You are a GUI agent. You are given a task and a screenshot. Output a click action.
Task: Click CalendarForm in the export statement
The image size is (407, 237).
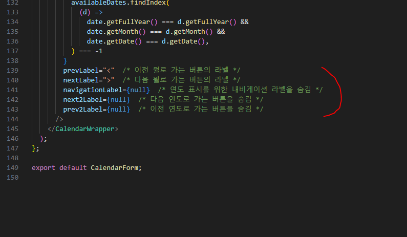pos(115,168)
